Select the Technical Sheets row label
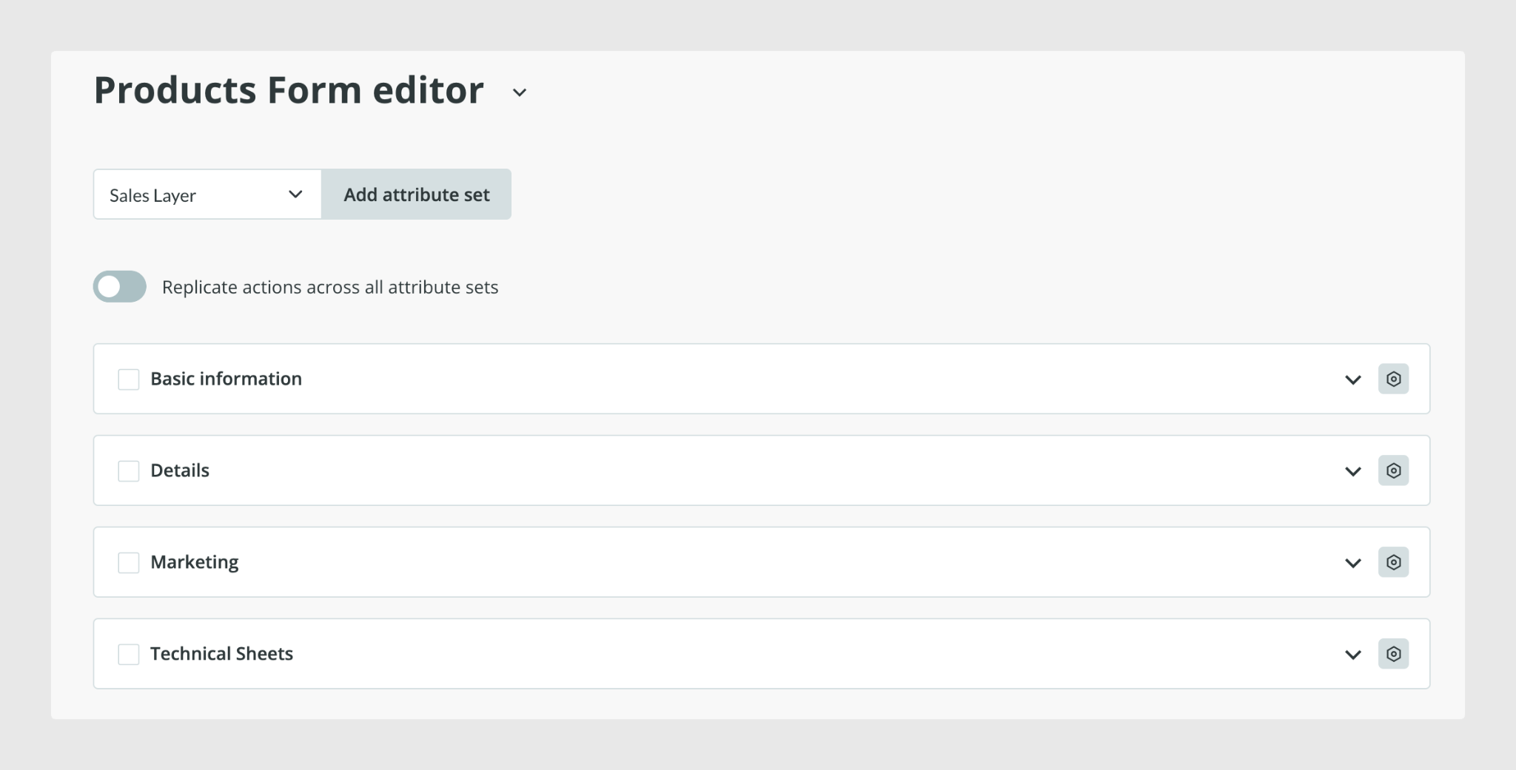This screenshot has height=770, width=1516. coord(221,654)
